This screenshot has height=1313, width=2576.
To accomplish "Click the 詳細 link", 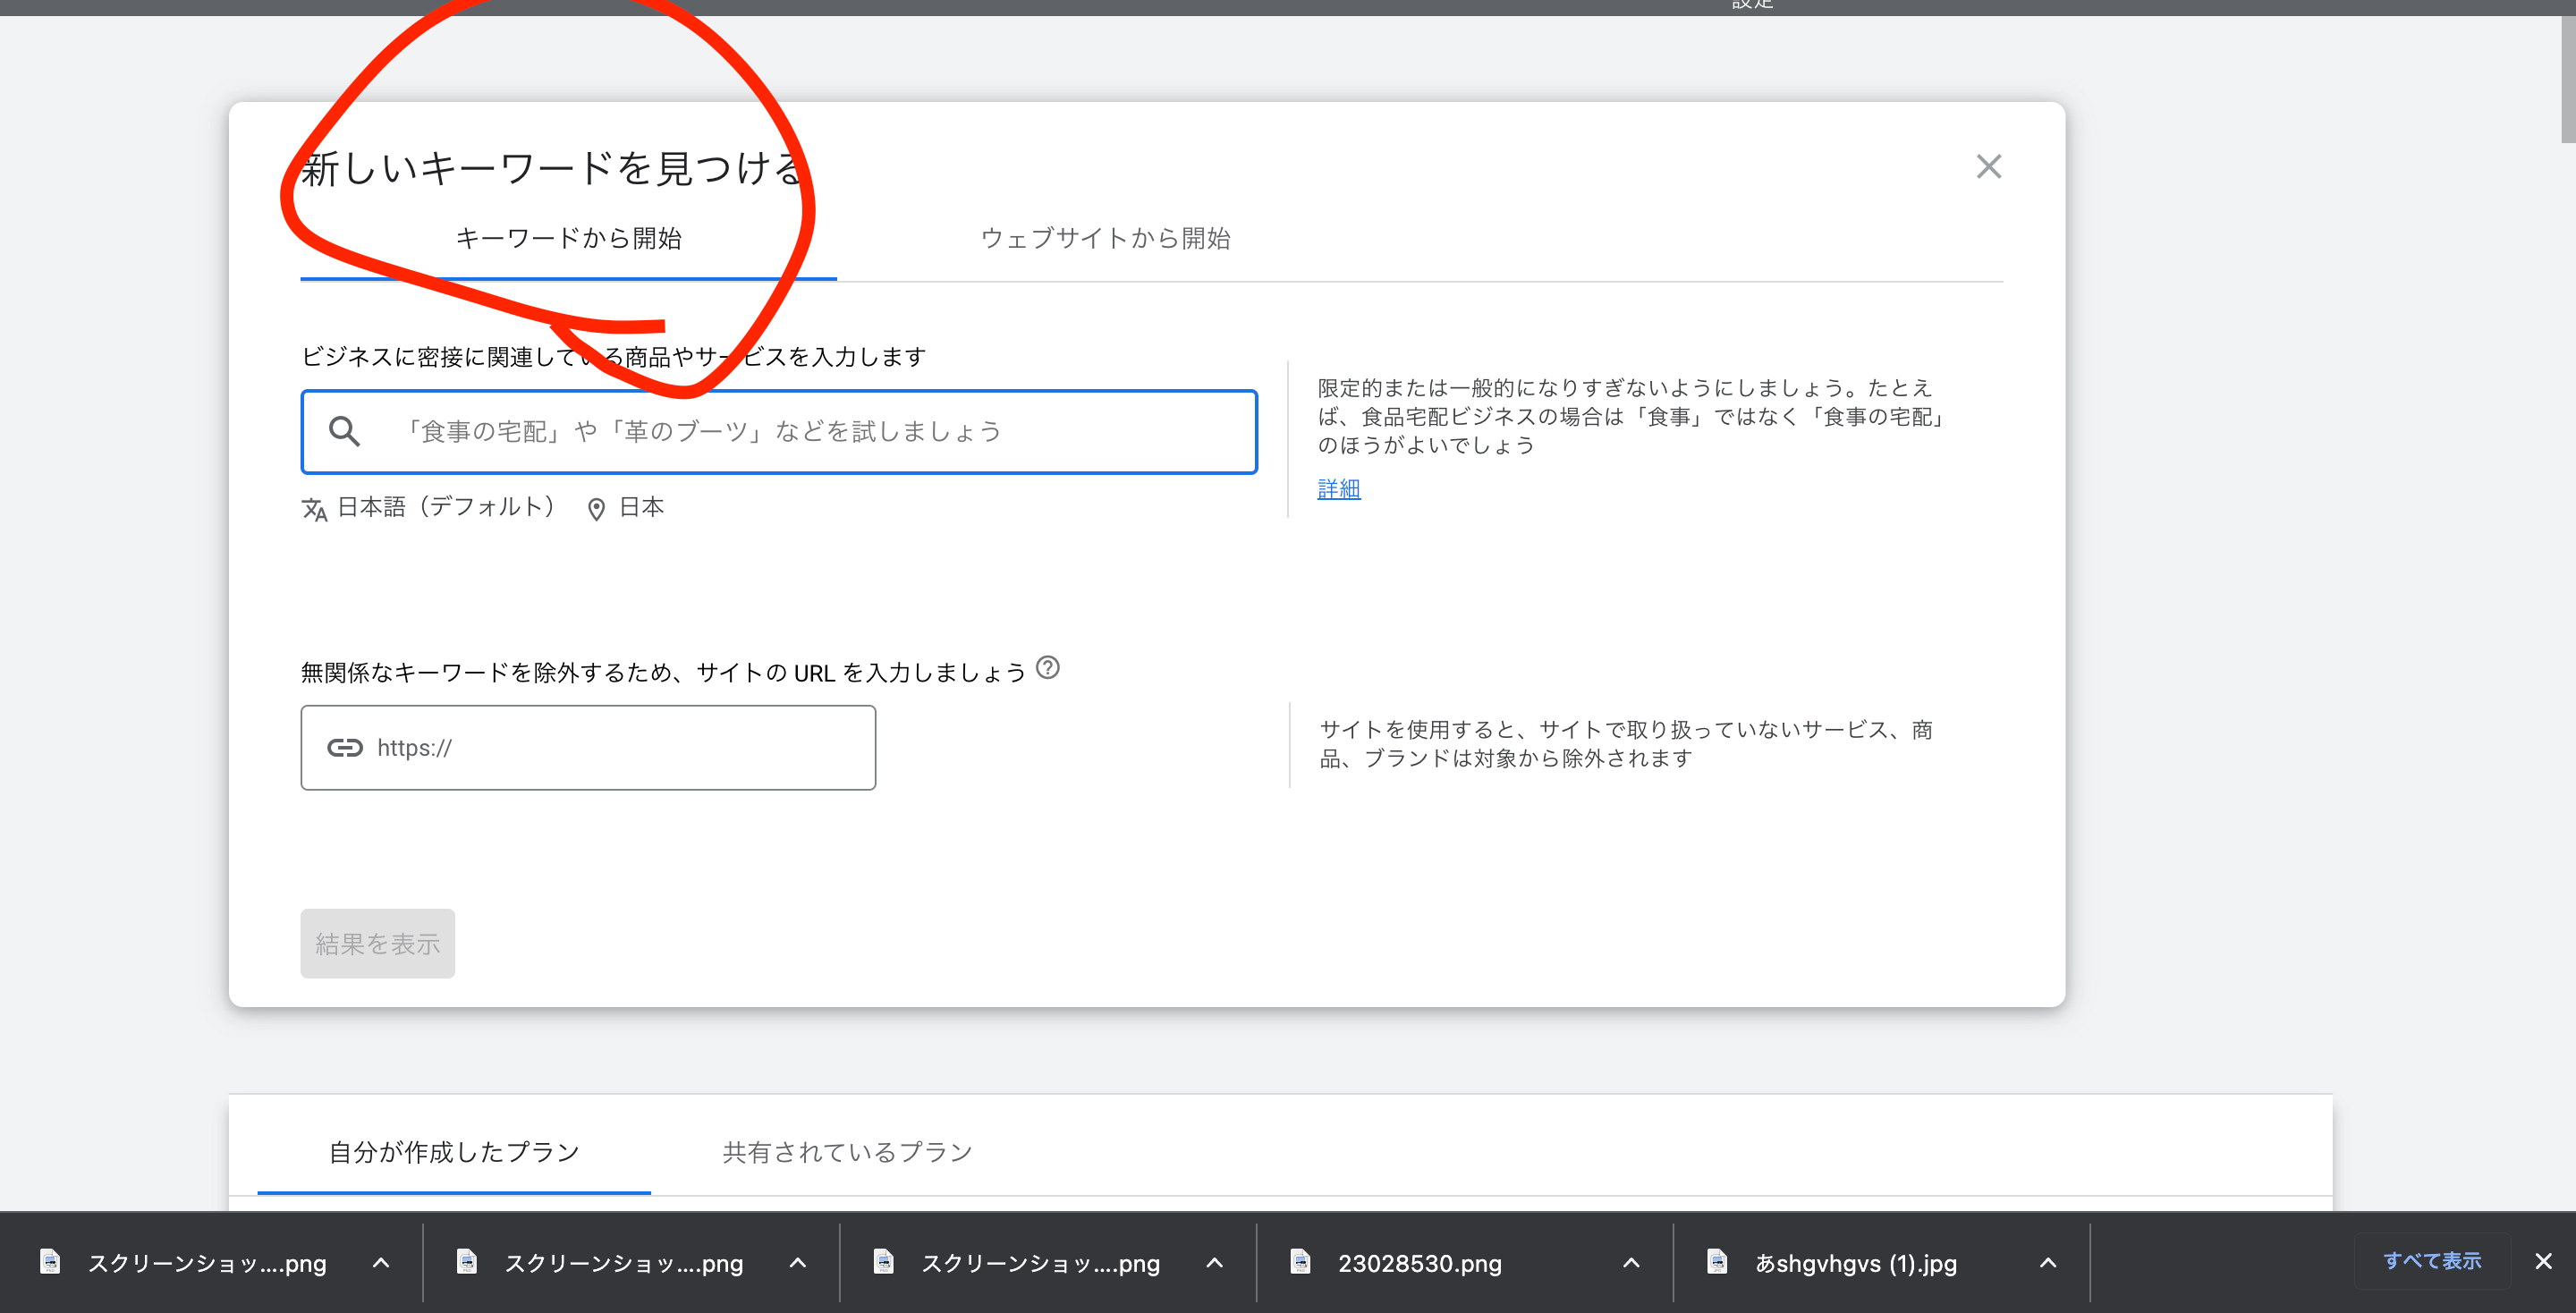I will [1338, 489].
